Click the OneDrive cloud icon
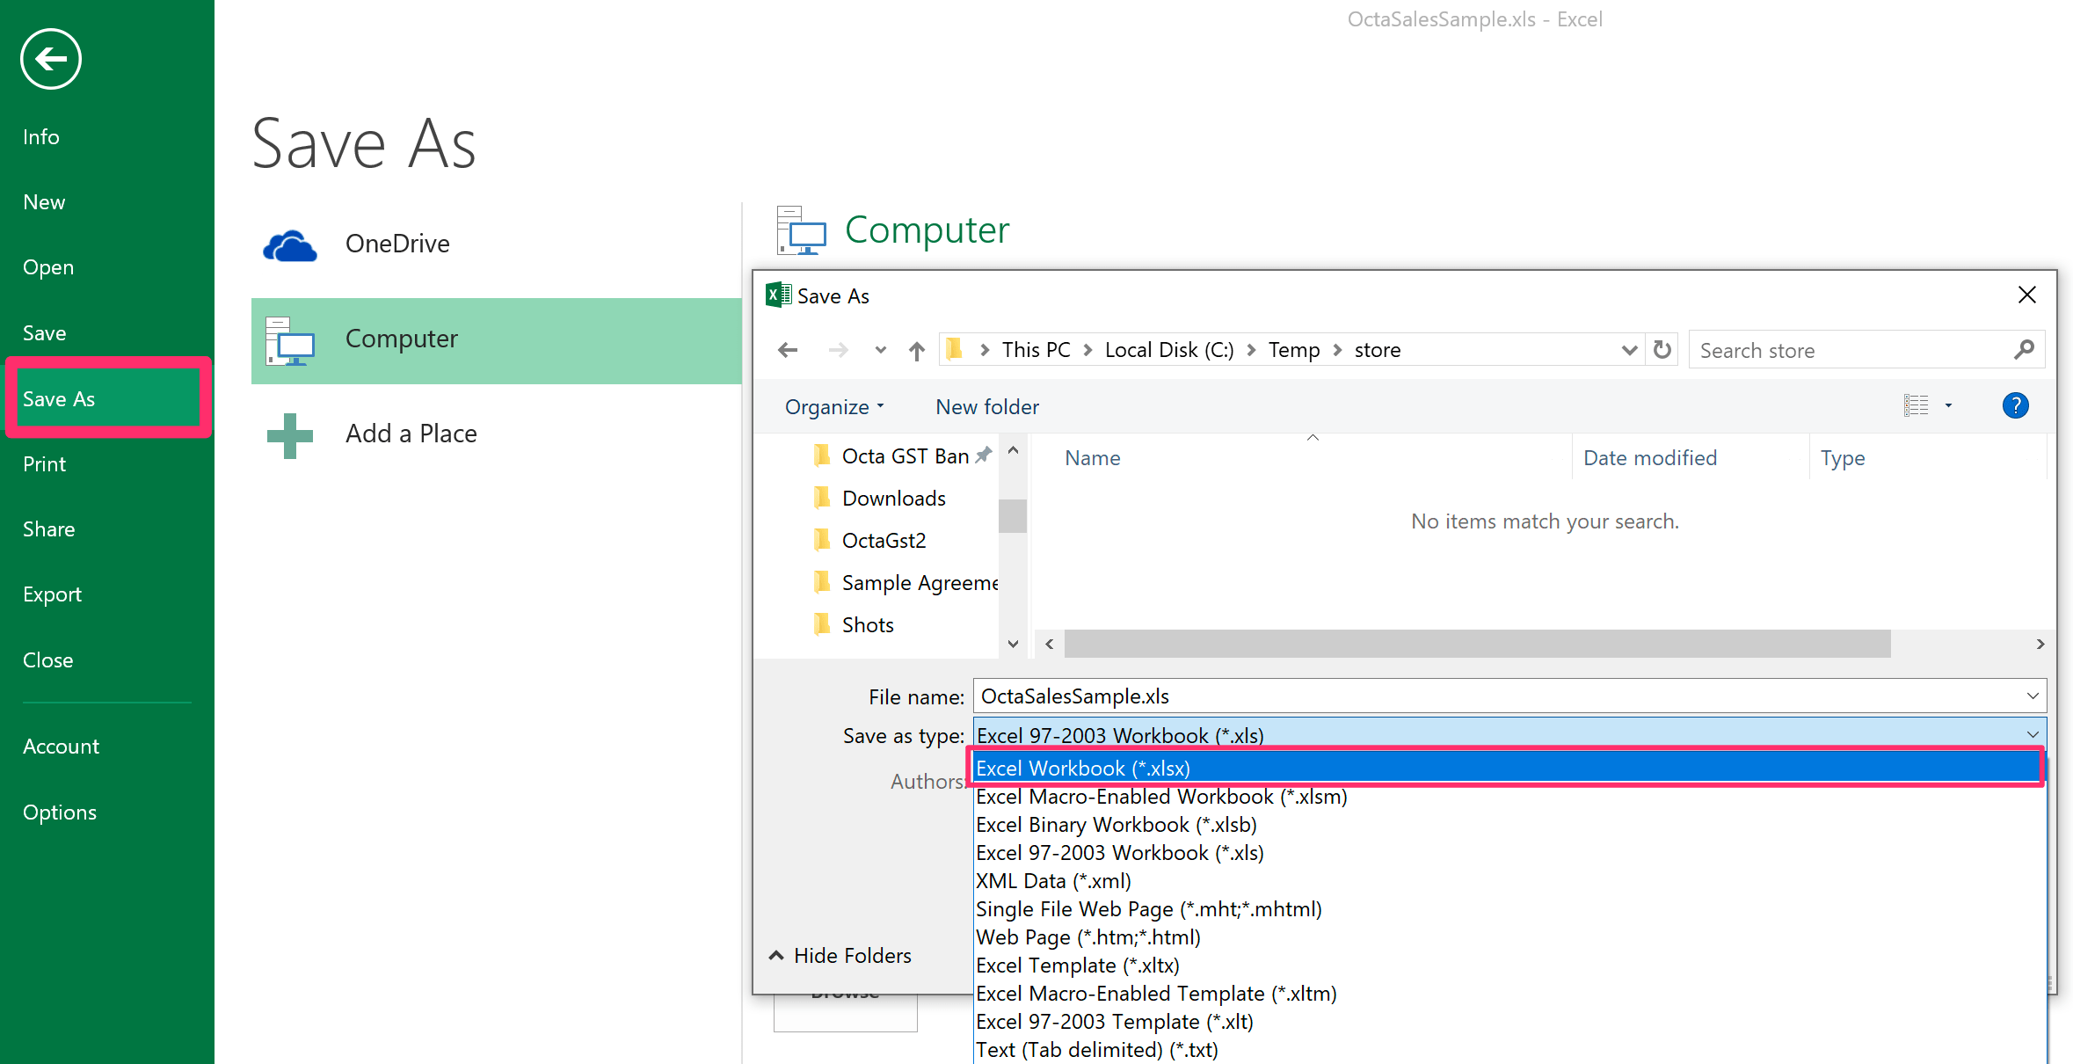 [x=290, y=245]
